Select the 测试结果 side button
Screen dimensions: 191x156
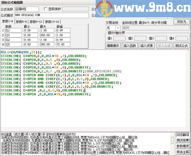pyautogui.click(x=183, y=140)
